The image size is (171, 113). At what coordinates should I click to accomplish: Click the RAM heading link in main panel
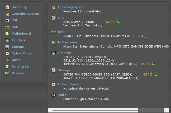(61, 32)
